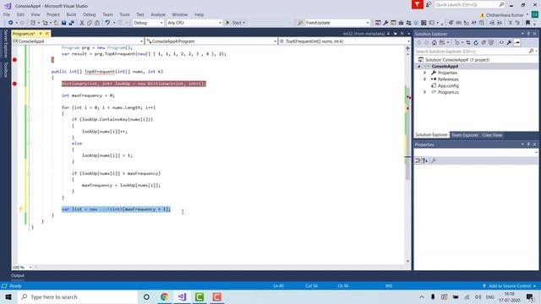The height and width of the screenshot is (304, 541).
Task: Click Sync with Active Document icon
Action: [468, 43]
